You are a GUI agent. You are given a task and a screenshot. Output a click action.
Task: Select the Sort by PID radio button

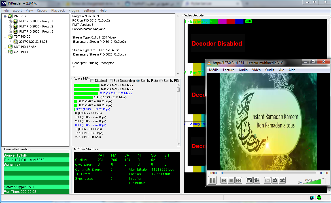(161, 81)
